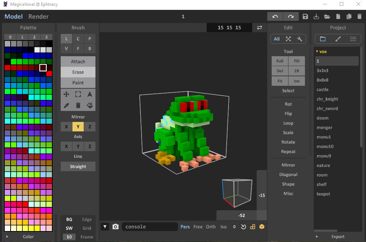Toggle the Grid display option
This screenshot has width=366, height=242.
coord(87,228)
